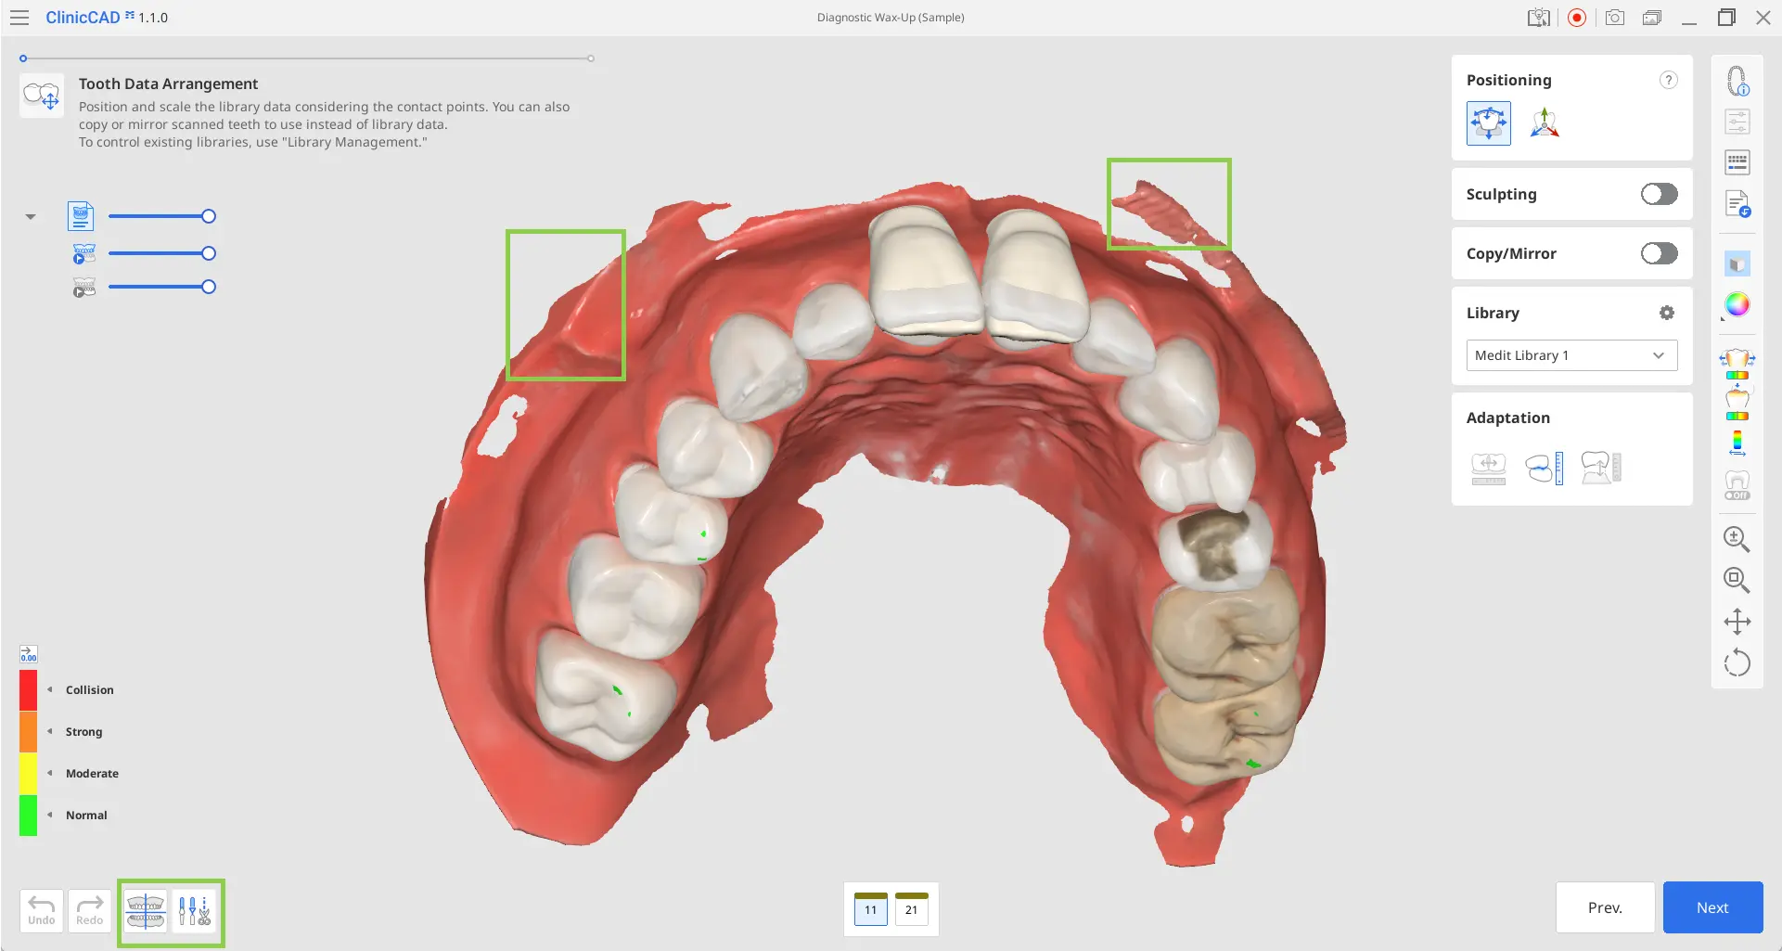Click the jaw section view icon at bottom
The width and height of the screenshot is (1782, 951).
pos(146,911)
